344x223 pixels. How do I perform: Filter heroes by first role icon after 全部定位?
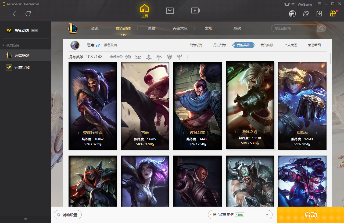pos(128,57)
